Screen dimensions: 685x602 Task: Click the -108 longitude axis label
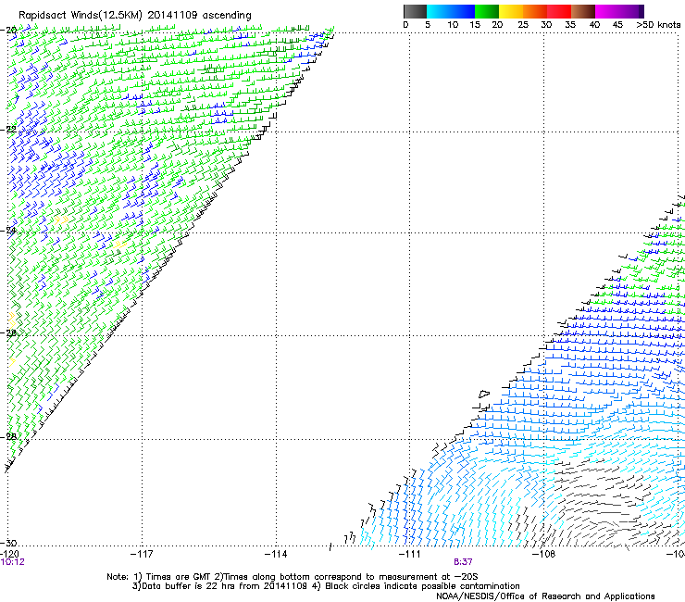(543, 554)
